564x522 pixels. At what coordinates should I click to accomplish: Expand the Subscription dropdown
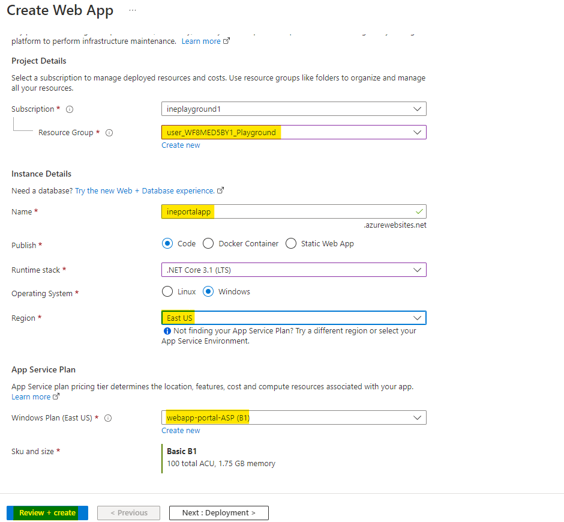[x=293, y=109]
